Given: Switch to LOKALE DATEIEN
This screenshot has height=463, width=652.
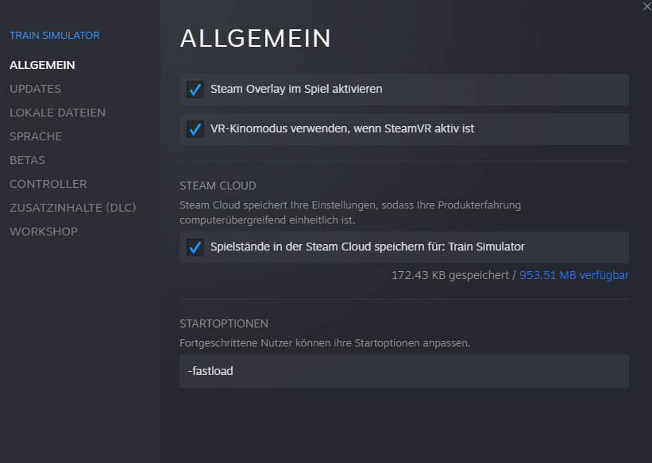Looking at the screenshot, I should point(57,113).
